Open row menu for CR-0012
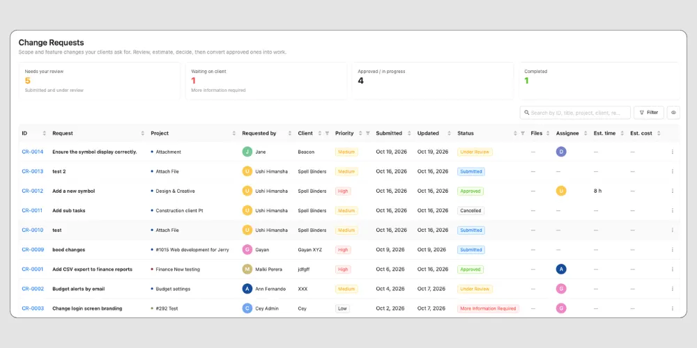The image size is (697, 348). click(672, 191)
